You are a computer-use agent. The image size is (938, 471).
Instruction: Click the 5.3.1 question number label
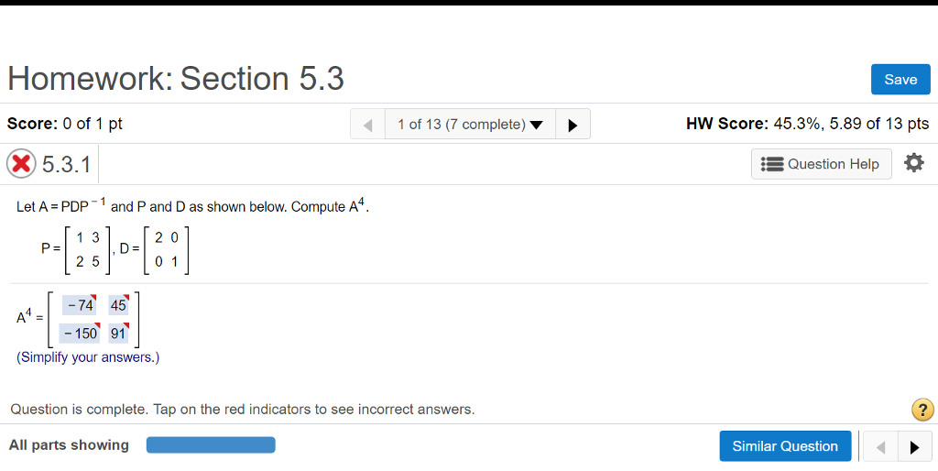click(x=67, y=164)
